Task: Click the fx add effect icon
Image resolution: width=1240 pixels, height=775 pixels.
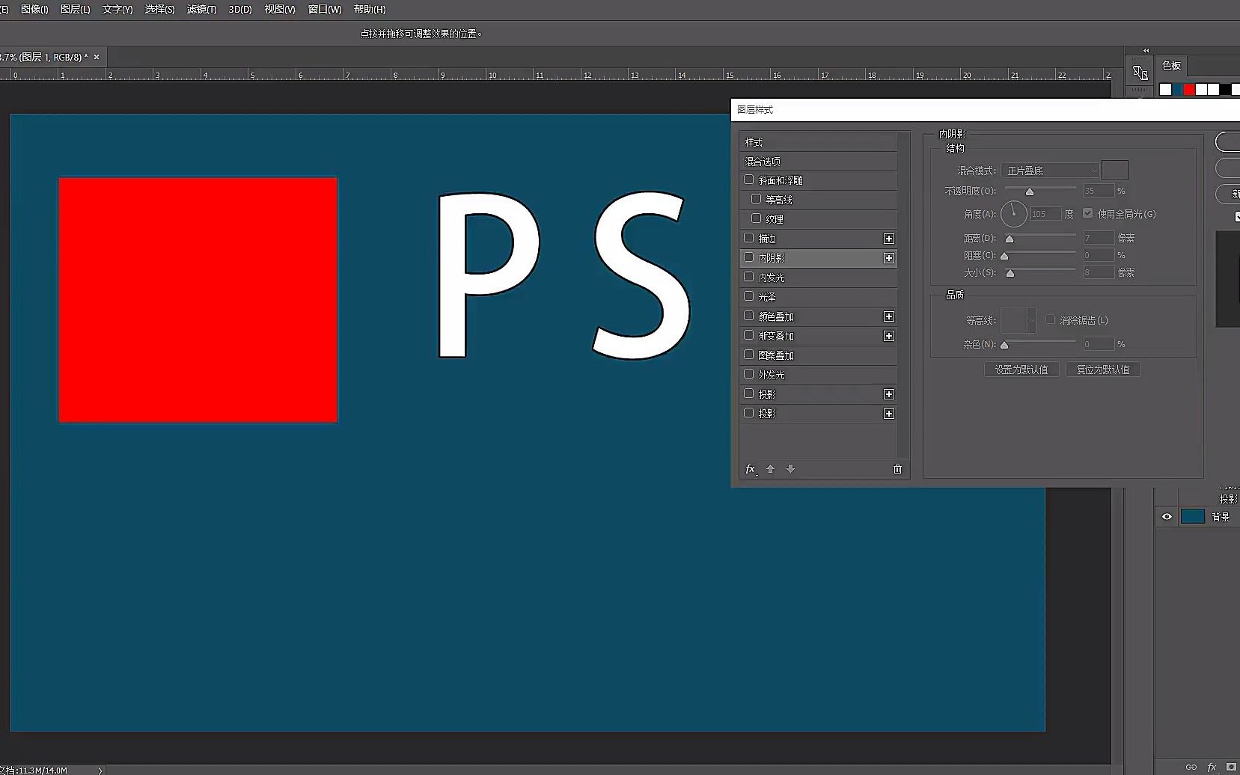Action: coord(751,469)
